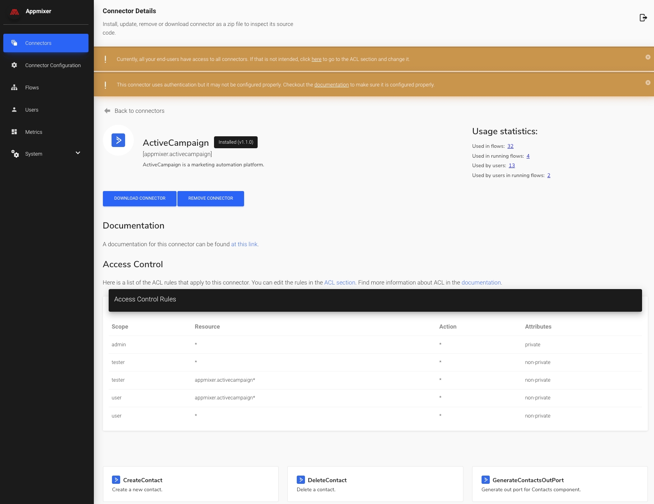Image resolution: width=654 pixels, height=504 pixels.
Task: Click the CreateContact component icon
Action: pos(116,480)
